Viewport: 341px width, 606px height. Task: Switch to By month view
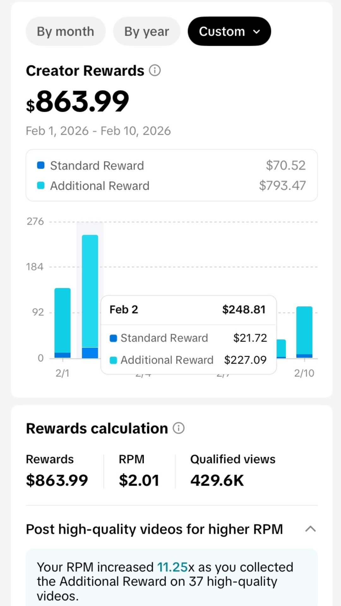click(x=65, y=31)
